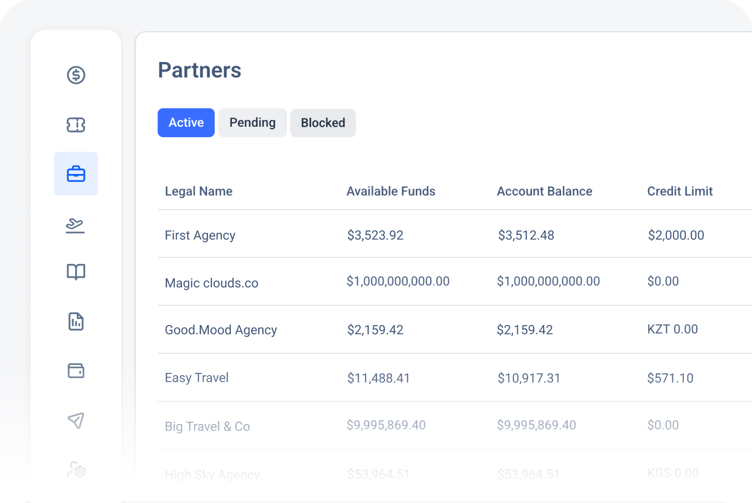The width and height of the screenshot is (752, 503).
Task: Open the user settings gear icon
Action: point(77,470)
